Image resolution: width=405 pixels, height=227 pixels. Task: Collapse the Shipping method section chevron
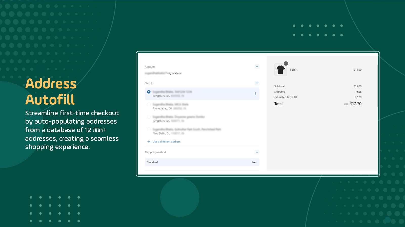tap(257, 152)
